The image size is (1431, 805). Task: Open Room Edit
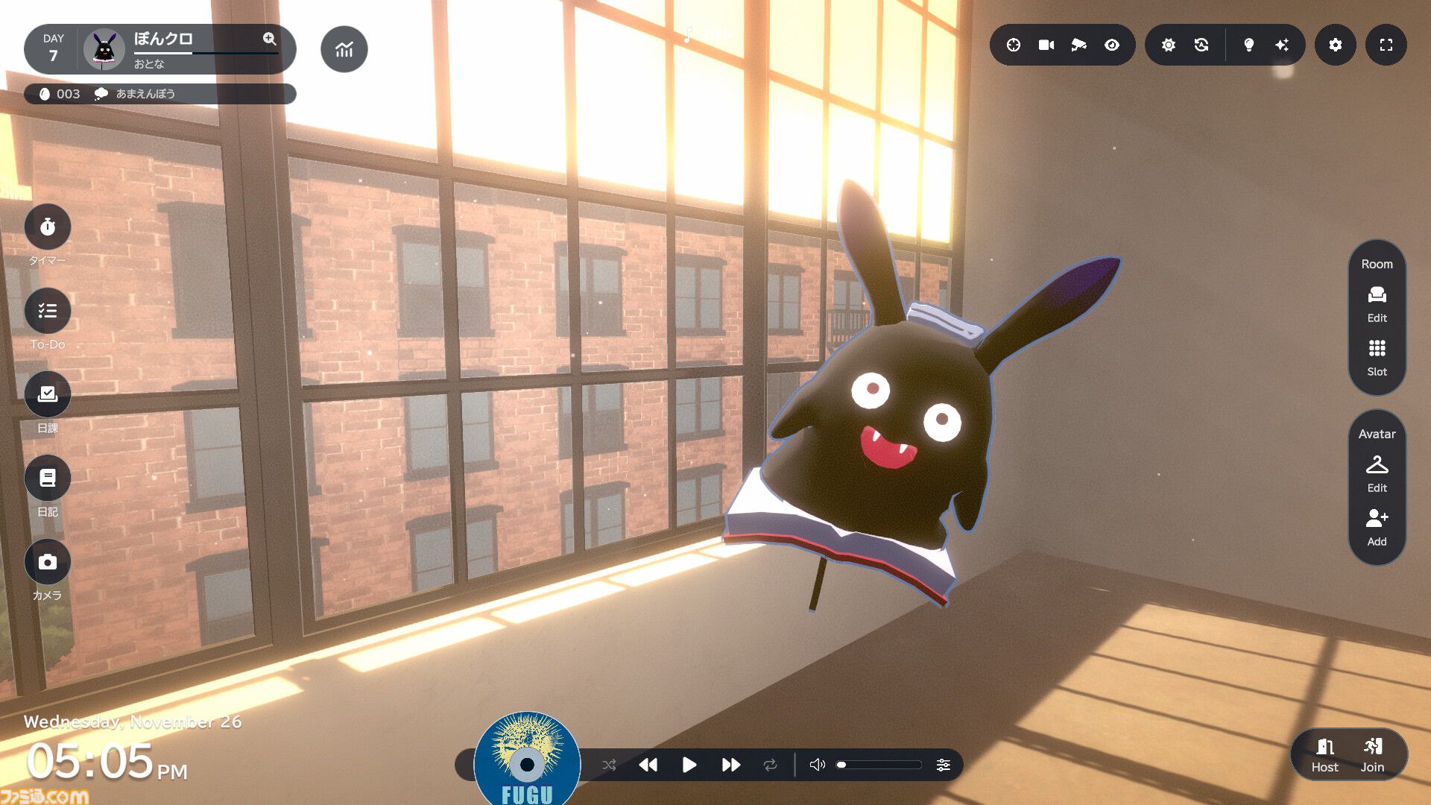click(1377, 304)
